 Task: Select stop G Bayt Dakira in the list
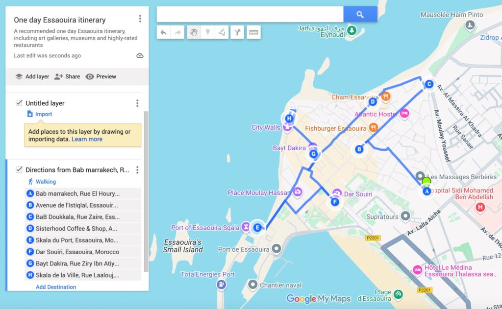coord(83,263)
